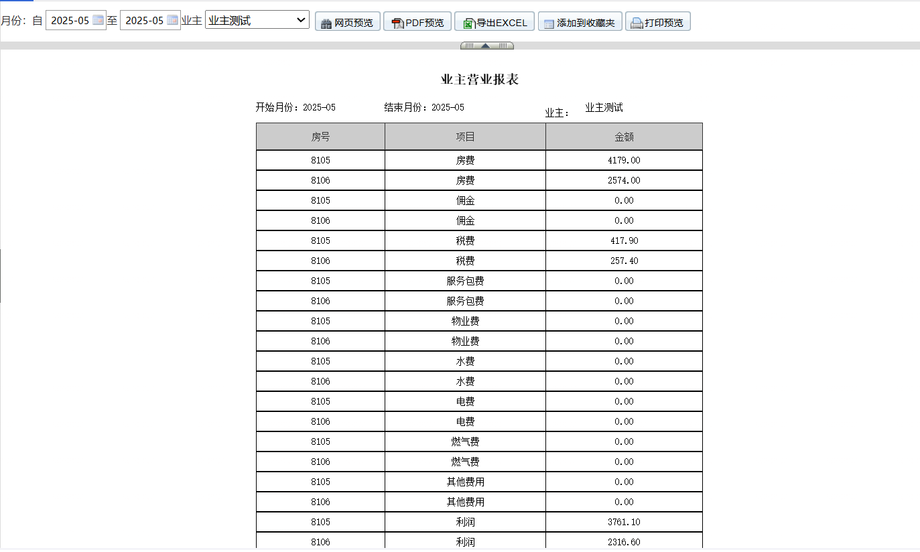
Task: Click 服务包费 cell in the 8105 row
Action: click(x=465, y=281)
